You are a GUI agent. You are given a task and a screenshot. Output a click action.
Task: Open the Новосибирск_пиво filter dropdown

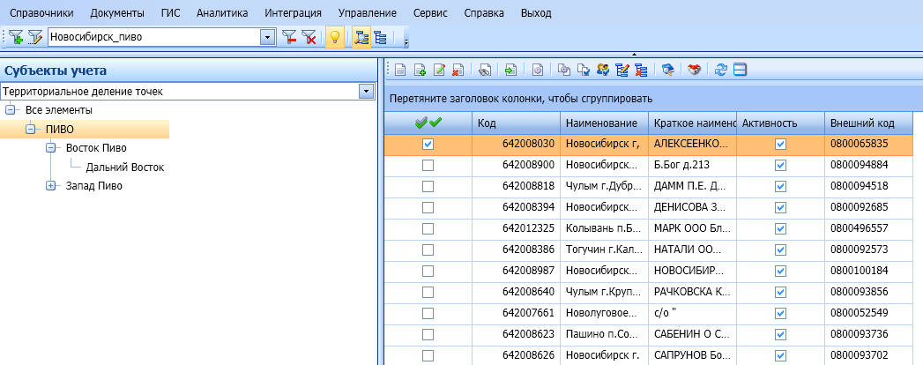267,37
